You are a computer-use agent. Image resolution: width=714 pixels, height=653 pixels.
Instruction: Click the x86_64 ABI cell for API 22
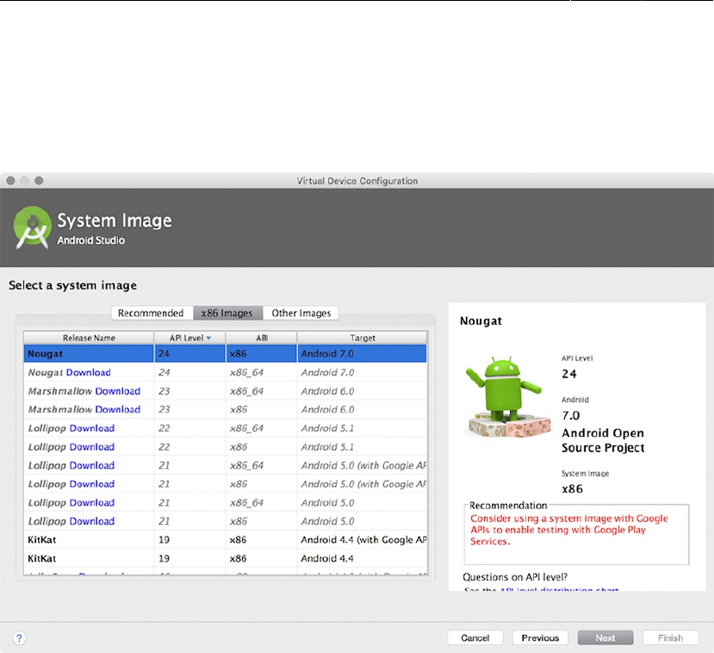(x=246, y=428)
